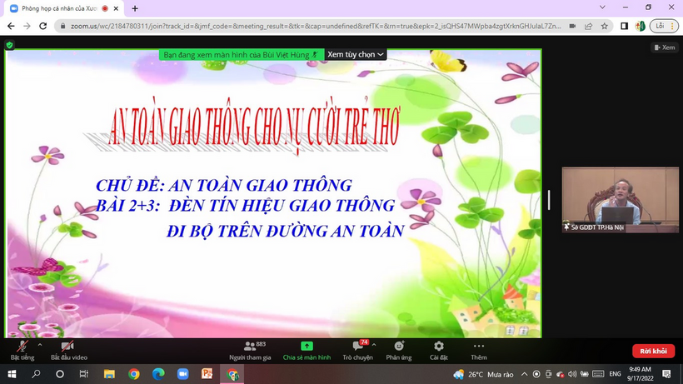The height and width of the screenshot is (384, 683).
Task: Click the red Rời khỏi leave button
Action: [653, 351]
